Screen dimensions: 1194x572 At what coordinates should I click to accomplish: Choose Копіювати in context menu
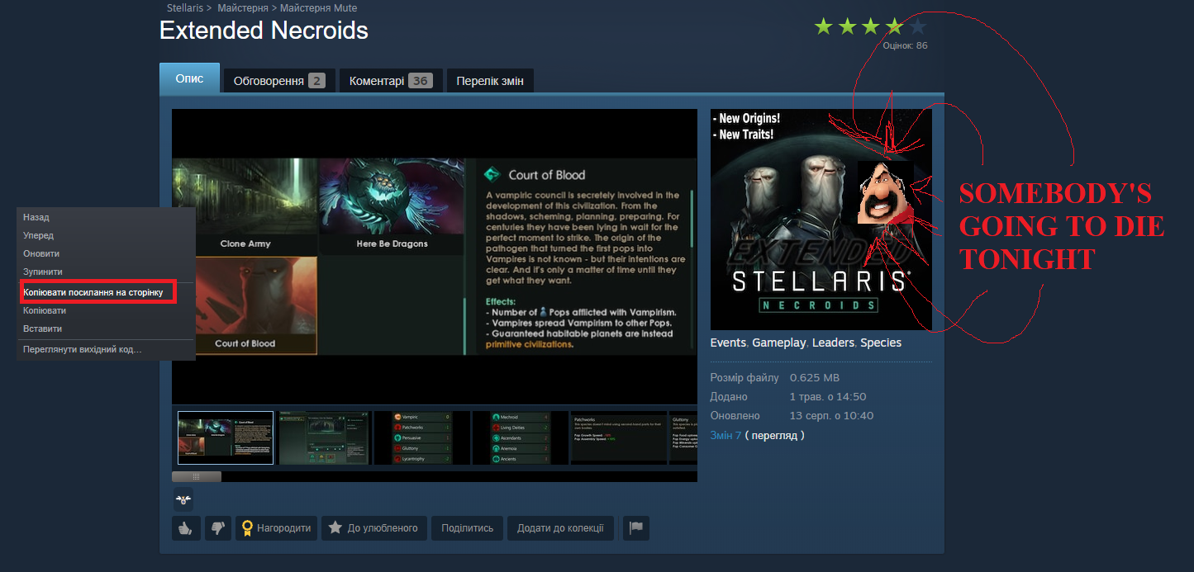tap(106, 310)
